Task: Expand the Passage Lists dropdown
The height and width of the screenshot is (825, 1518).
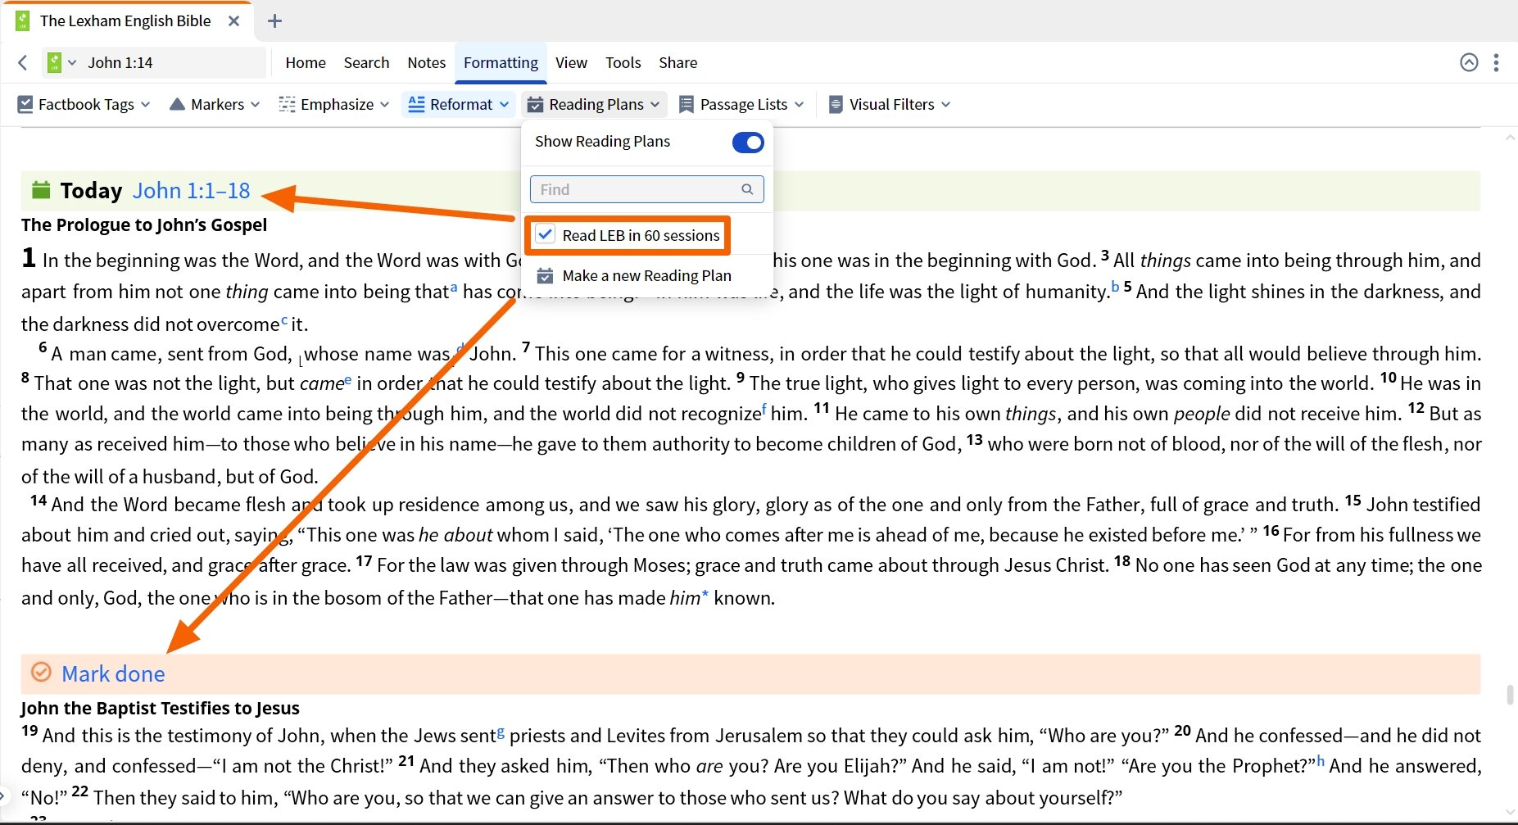Action: (x=800, y=104)
